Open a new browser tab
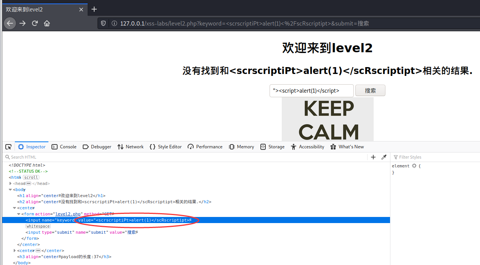Viewport: 480px width, 265px height. (94, 9)
